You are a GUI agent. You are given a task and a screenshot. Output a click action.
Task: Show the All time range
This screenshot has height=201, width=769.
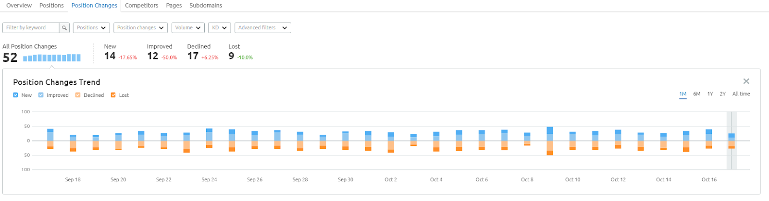741,94
